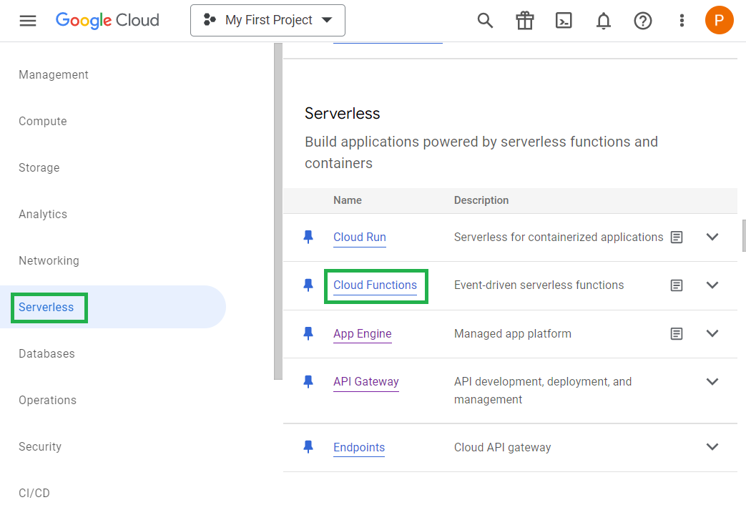Click 'Managed app platform' description

(512, 333)
